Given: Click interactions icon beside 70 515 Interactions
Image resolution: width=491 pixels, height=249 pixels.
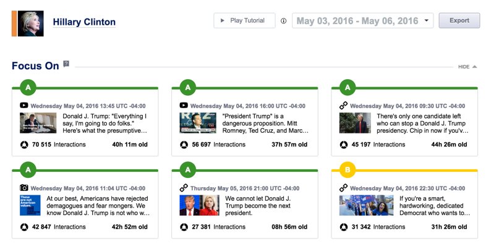Looking at the screenshot, I should [x=24, y=145].
